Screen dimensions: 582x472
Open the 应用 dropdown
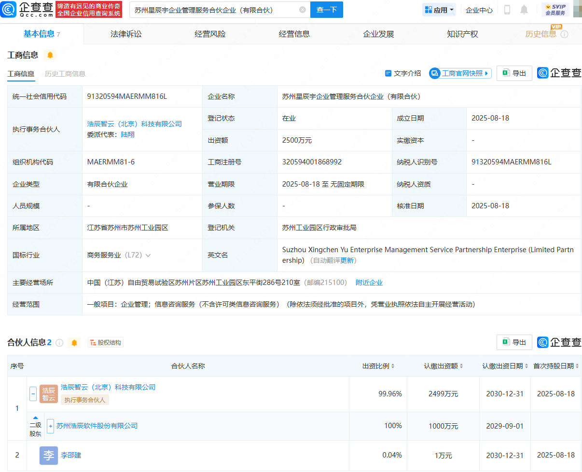[439, 10]
